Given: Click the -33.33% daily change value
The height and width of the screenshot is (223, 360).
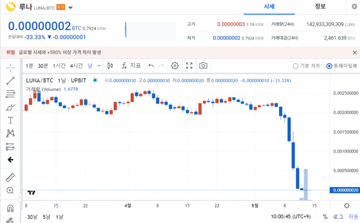Looking at the screenshot, I should point(35,37).
